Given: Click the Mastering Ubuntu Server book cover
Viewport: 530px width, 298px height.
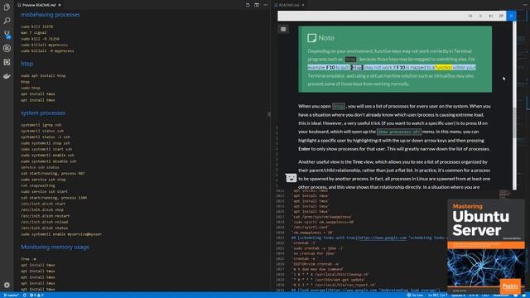Looking at the screenshot, I should pyautogui.click(x=486, y=246).
